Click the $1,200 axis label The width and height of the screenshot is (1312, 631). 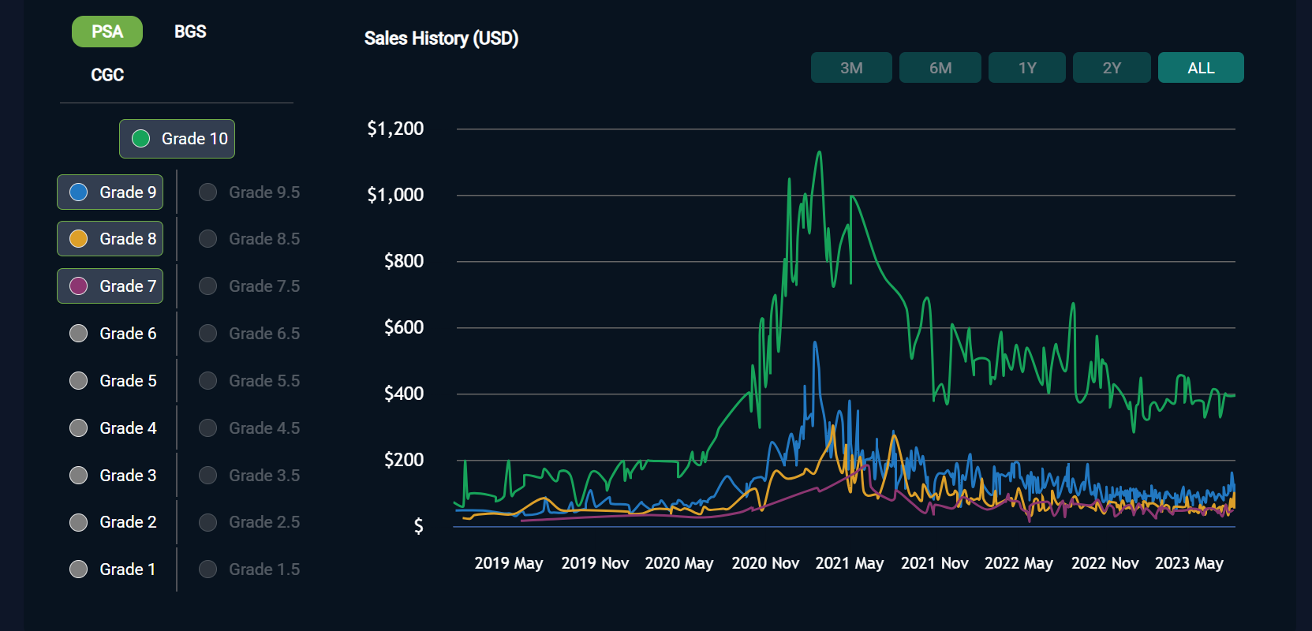395,129
